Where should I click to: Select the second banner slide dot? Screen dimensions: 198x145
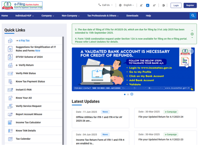(128, 94)
